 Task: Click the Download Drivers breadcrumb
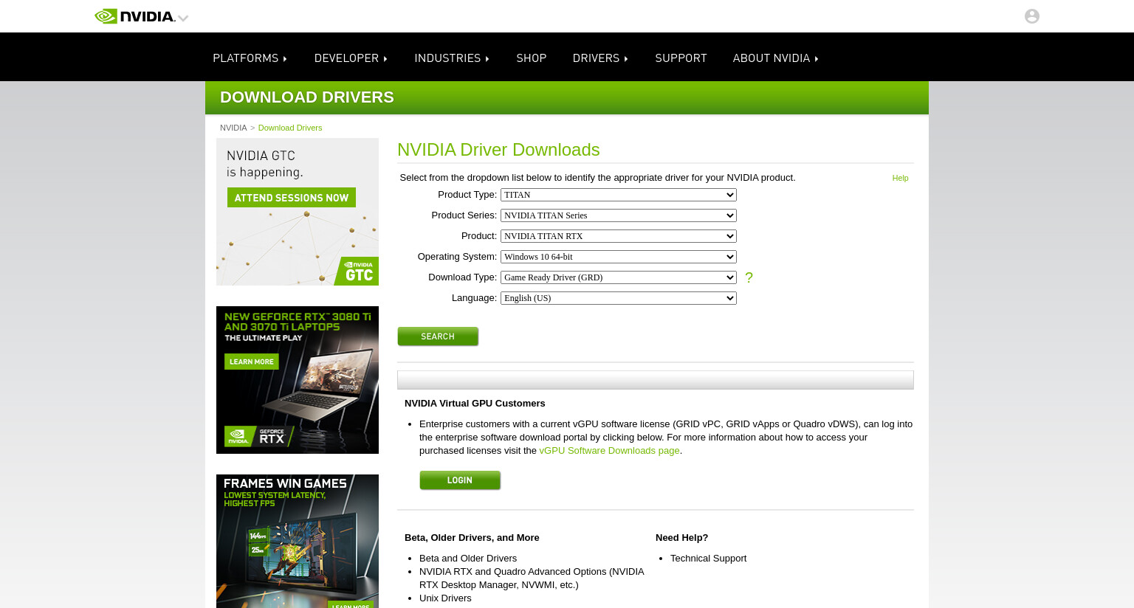click(x=290, y=128)
